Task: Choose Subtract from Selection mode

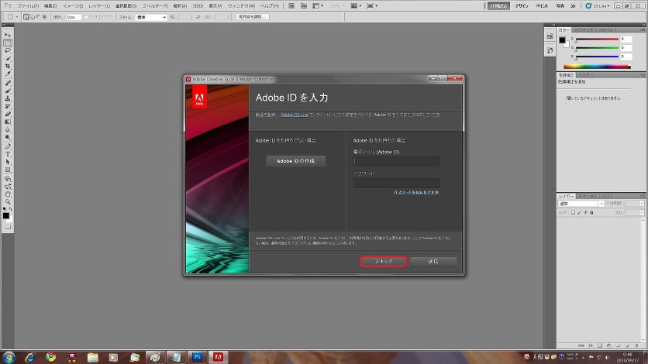Action: point(38,17)
